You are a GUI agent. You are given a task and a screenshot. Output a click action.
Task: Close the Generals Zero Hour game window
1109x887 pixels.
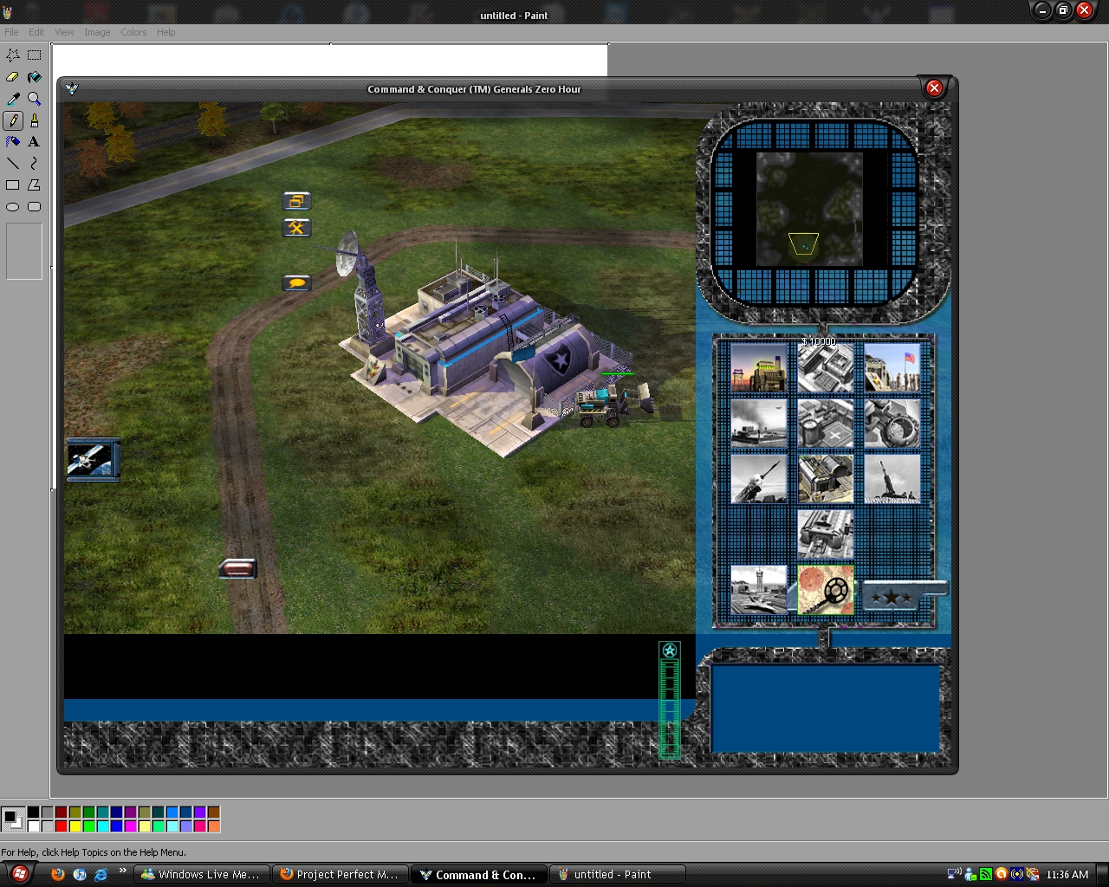934,87
